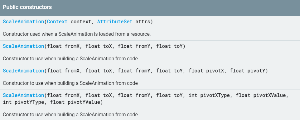Click description under the four-float constructor
The height and width of the screenshot is (120, 300).
point(70,59)
